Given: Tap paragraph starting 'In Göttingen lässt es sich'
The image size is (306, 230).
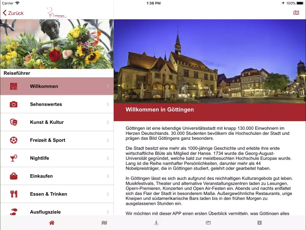Looking at the screenshot, I should [209, 191].
